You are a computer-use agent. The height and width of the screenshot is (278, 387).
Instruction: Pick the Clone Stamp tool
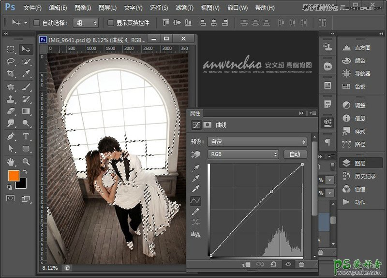click(x=11, y=99)
